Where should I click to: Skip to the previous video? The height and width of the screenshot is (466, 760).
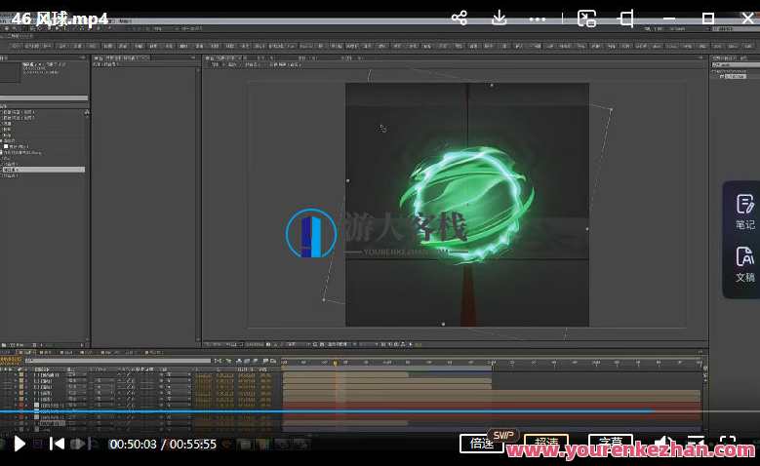point(58,445)
